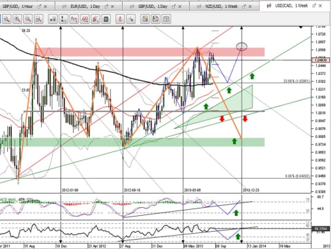This screenshot has height=249, width=332.
Task: Click the first magnifier zoom icon
Action: click(7, 19)
